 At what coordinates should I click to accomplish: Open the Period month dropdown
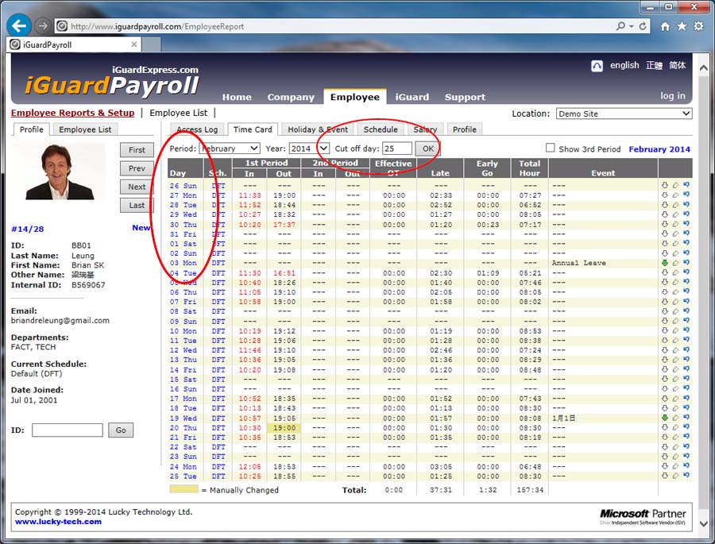pyautogui.click(x=230, y=149)
